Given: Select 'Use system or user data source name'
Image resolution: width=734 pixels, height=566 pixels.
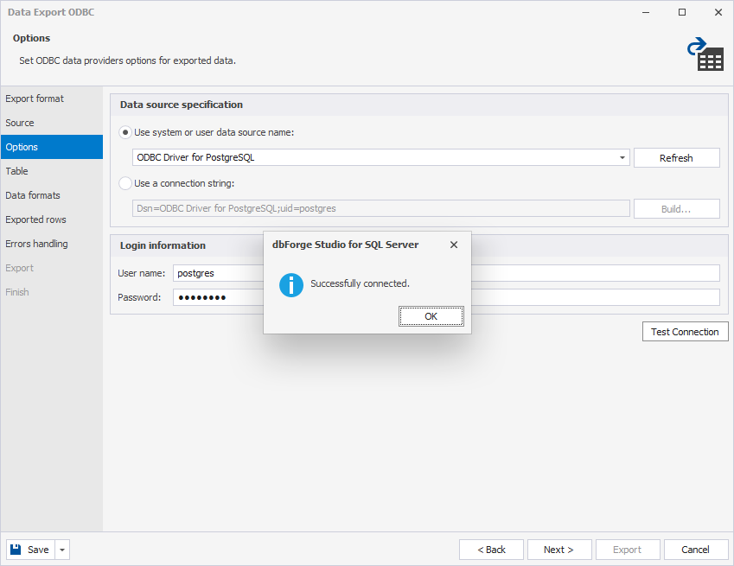Looking at the screenshot, I should pyautogui.click(x=125, y=132).
